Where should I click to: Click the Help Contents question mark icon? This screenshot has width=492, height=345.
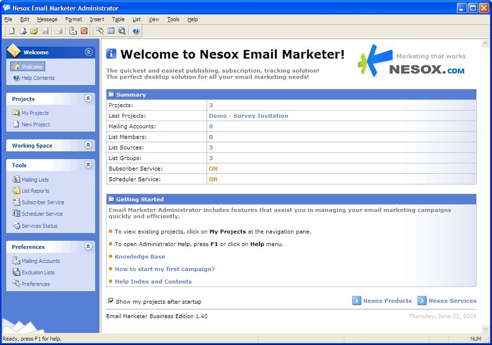pyautogui.click(x=16, y=78)
